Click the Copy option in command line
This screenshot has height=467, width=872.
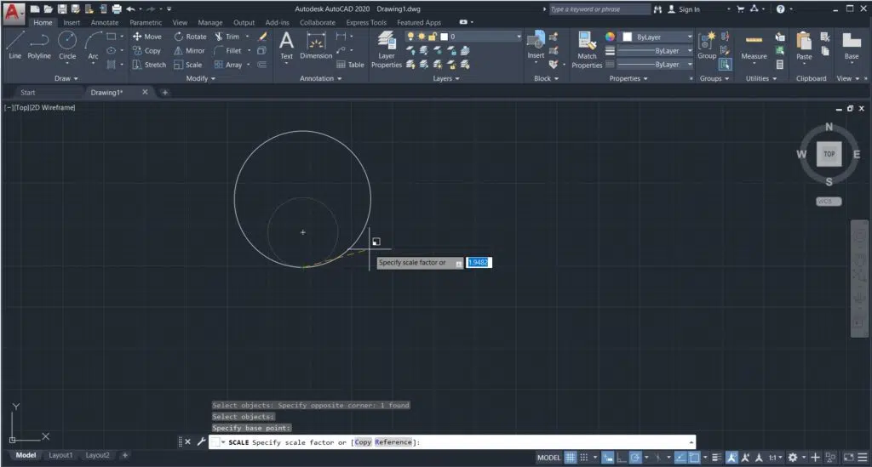coord(363,442)
